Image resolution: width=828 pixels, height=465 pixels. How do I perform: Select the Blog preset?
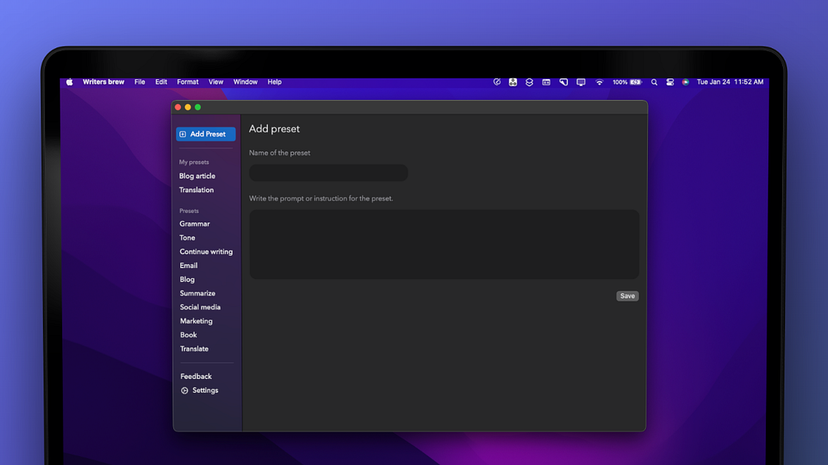[x=187, y=280]
